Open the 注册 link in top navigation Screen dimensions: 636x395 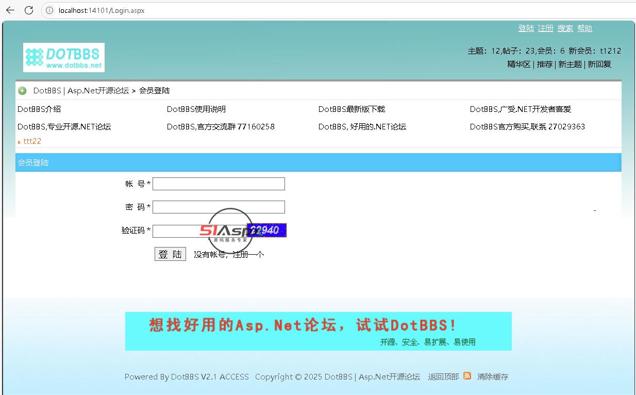pos(546,28)
